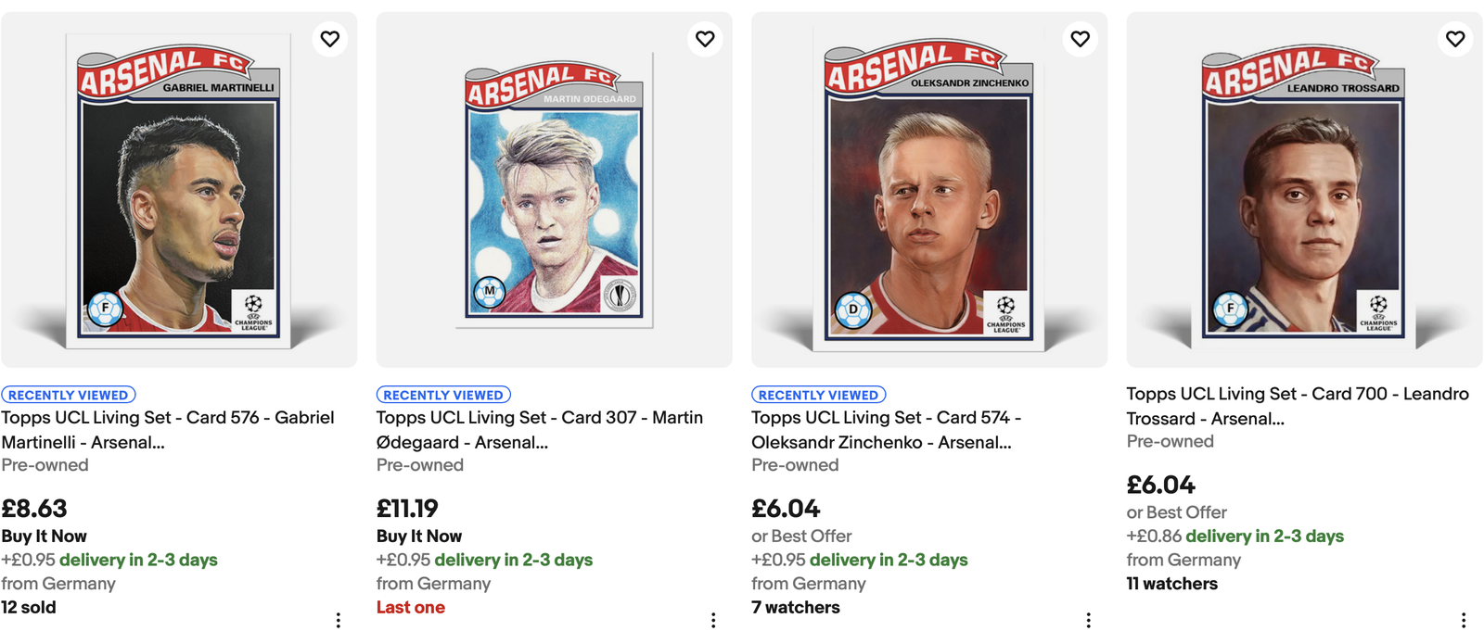Click the £11.19 price on Ødegaard listing
The image size is (1484, 631).
coord(407,509)
